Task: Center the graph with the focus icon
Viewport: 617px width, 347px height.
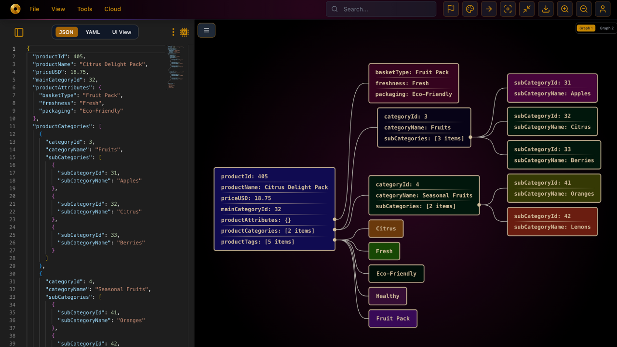Action: click(x=508, y=9)
